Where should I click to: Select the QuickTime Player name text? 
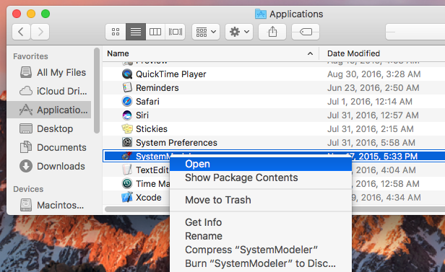point(170,74)
